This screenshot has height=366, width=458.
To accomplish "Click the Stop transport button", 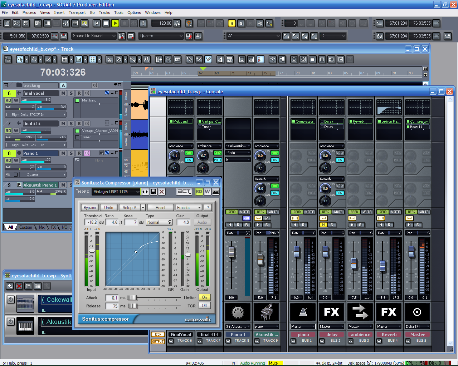I will coord(106,23).
